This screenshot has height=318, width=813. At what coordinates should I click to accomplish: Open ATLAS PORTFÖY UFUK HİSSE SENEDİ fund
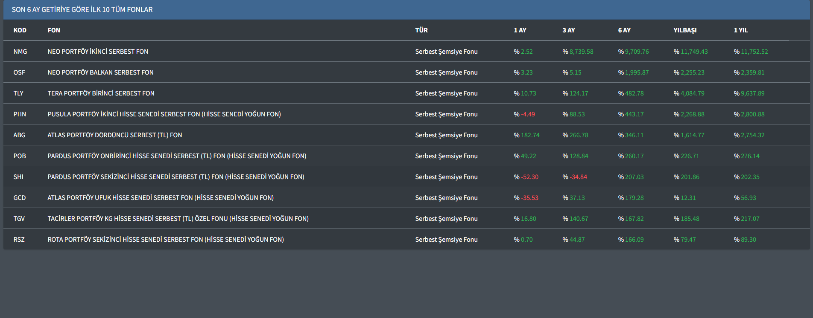tap(161, 198)
